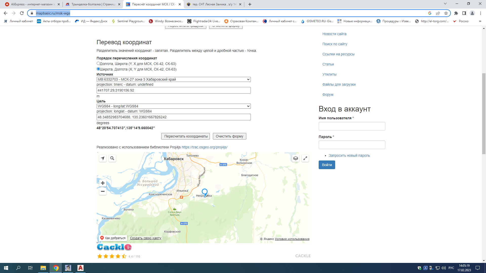Screen dimensions: 486x273
Task: Switch to СНТ Лесная Заимка tab
Action: (x=214, y=4)
